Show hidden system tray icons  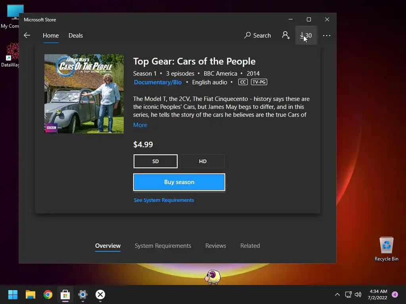click(x=337, y=294)
